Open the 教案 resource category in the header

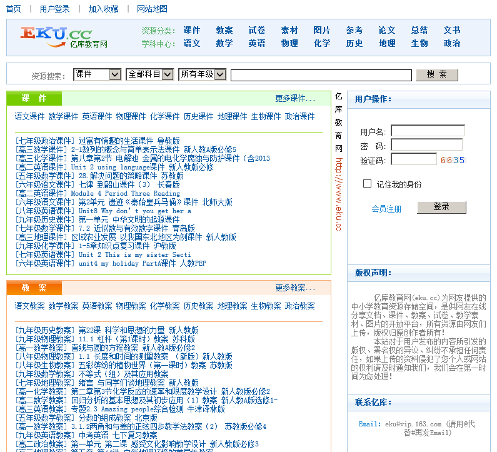point(224,30)
